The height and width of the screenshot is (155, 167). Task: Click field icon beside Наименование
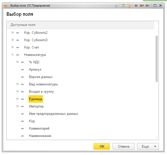[x=22, y=136]
